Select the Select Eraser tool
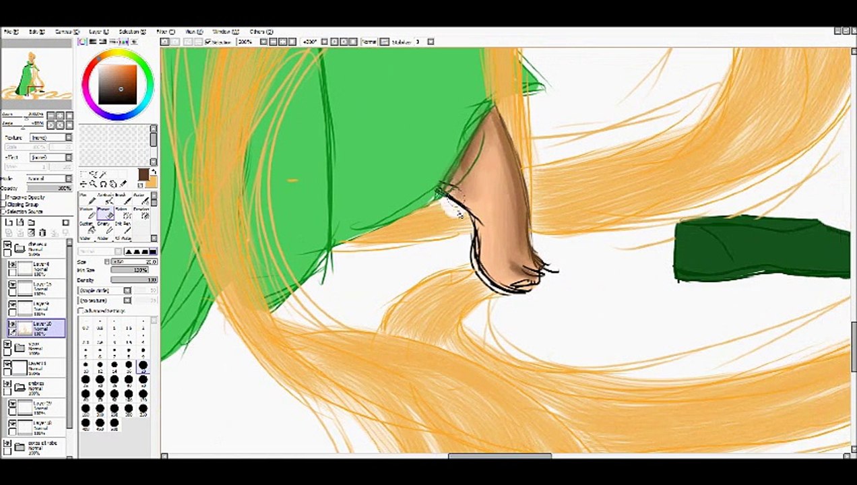The image size is (857, 485). [x=141, y=213]
